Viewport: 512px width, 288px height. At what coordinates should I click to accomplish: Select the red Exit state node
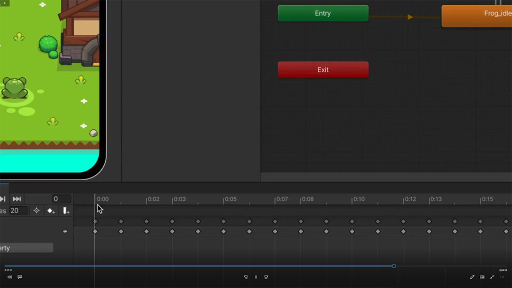[323, 70]
